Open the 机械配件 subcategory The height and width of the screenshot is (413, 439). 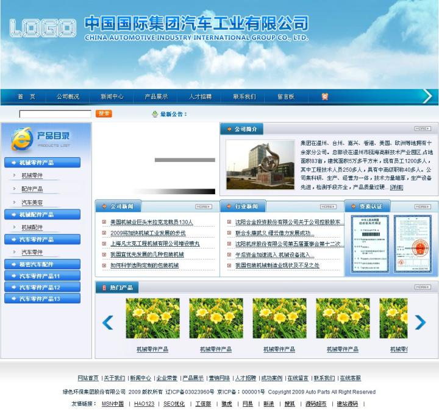point(32,227)
